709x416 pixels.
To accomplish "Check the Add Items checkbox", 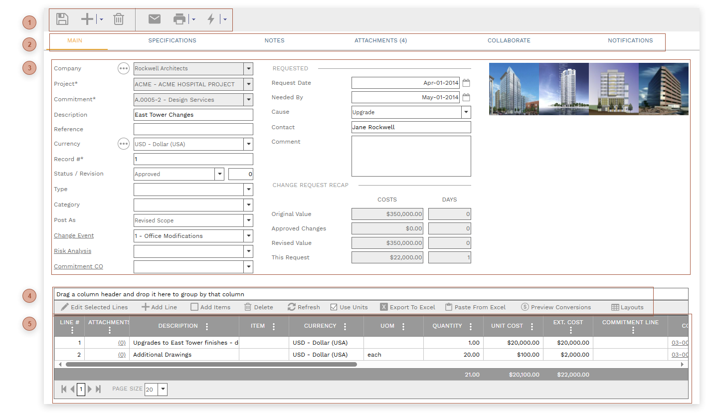I will click(x=194, y=307).
